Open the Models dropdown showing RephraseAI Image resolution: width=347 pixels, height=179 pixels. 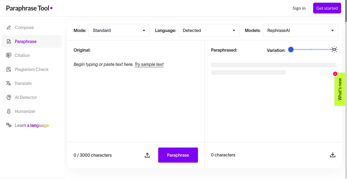click(300, 30)
